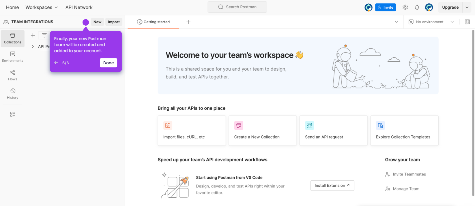
Task: Open the dropdown arrow next to Upgrade
Action: pos(467,7)
